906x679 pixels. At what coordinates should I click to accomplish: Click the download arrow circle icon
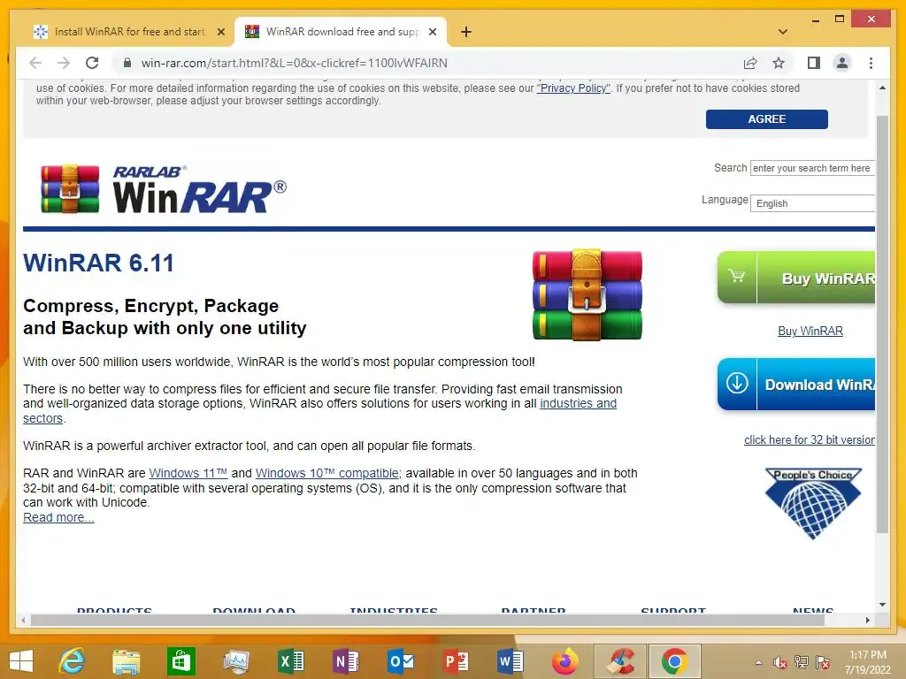(x=737, y=383)
